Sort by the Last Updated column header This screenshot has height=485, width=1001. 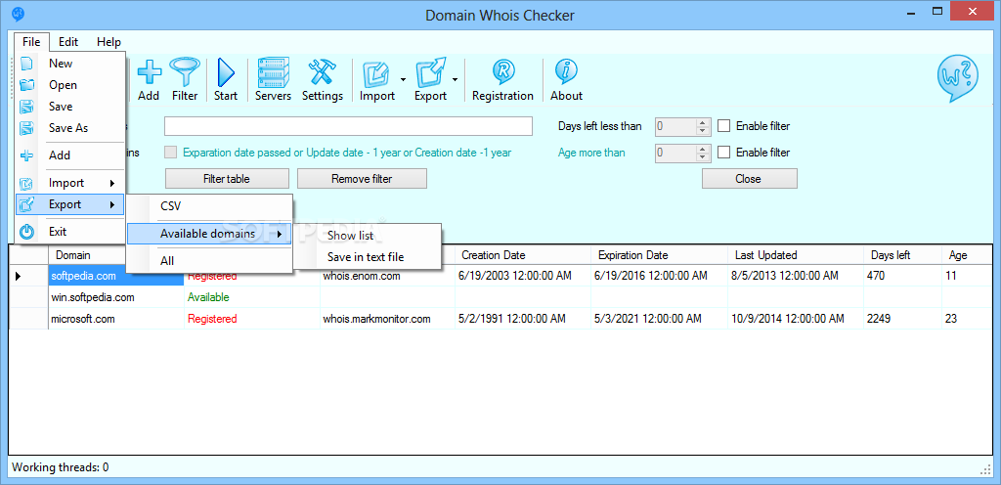(x=795, y=255)
